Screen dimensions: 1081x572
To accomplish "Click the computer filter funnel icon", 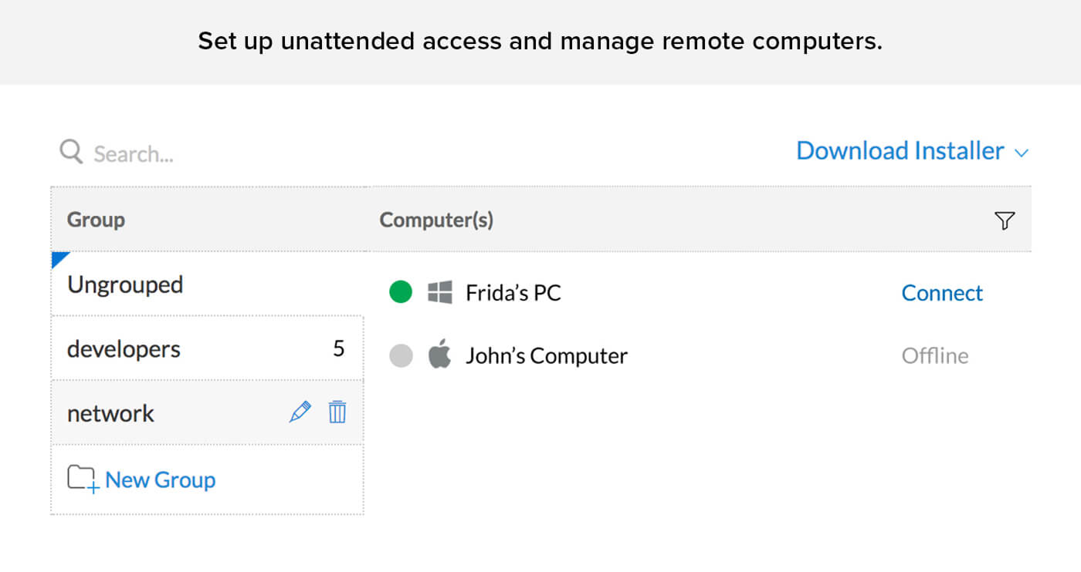I will (x=1004, y=221).
